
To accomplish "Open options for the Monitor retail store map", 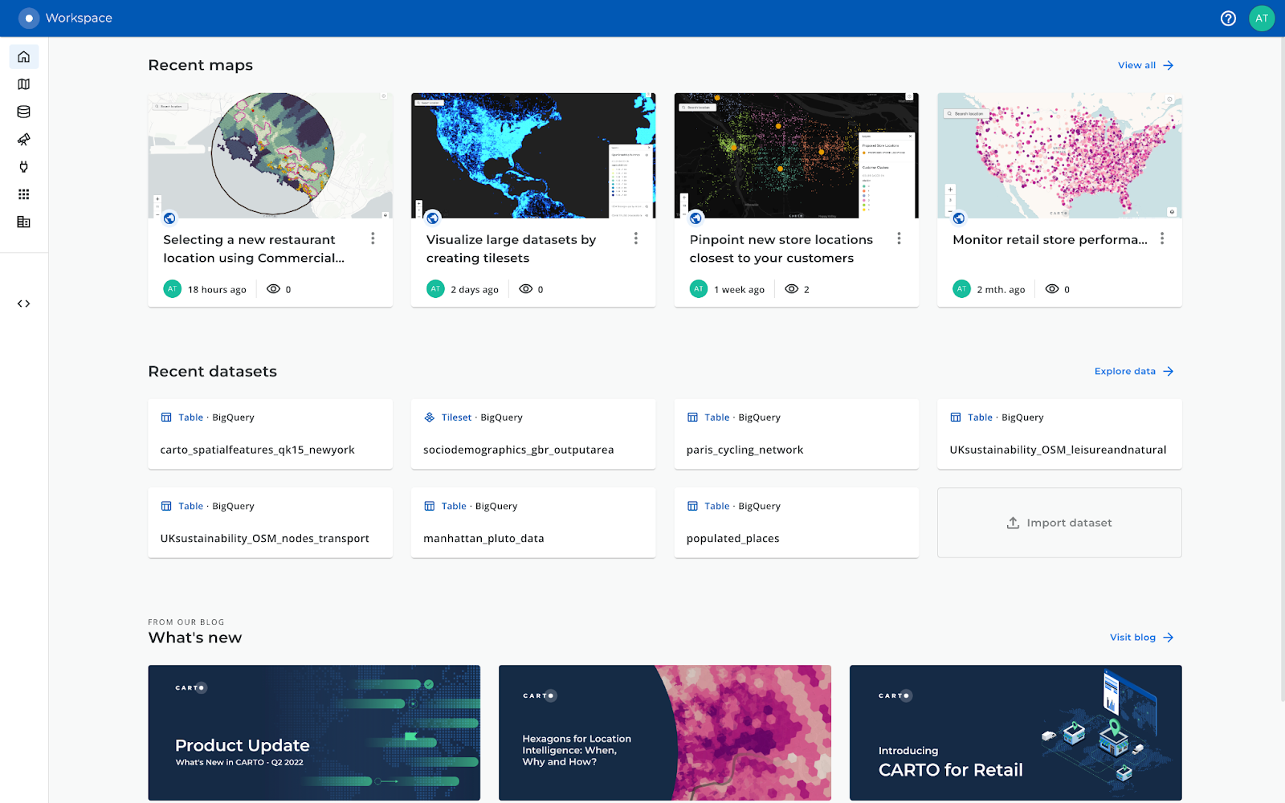I will (x=1162, y=238).
